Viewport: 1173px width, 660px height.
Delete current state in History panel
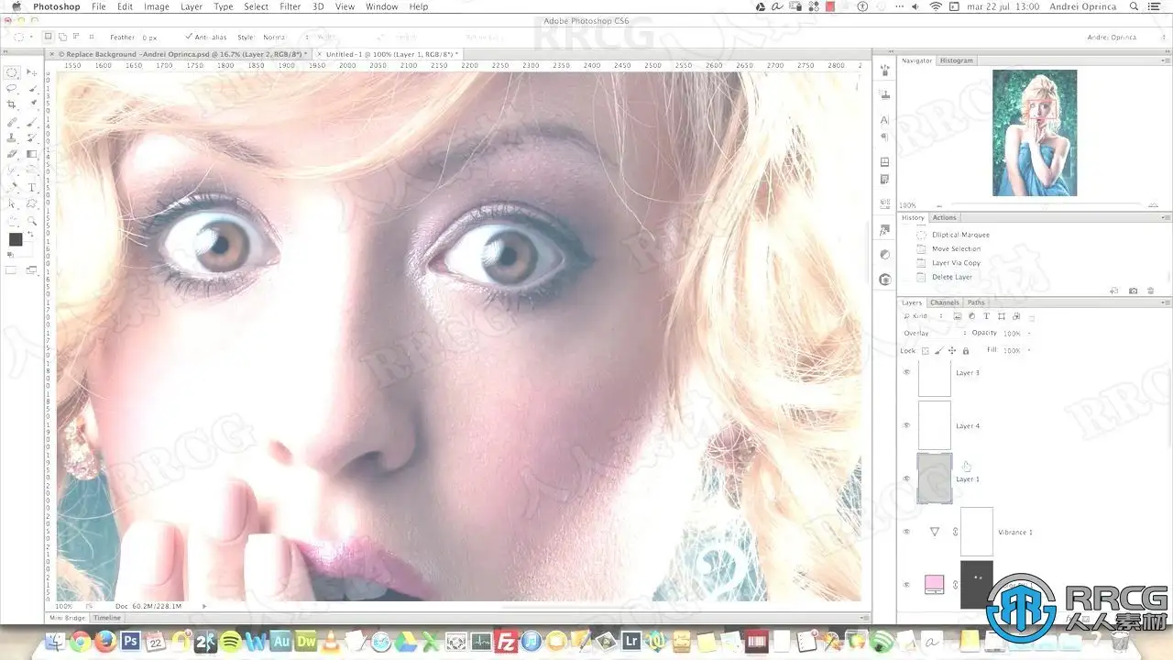(1151, 291)
